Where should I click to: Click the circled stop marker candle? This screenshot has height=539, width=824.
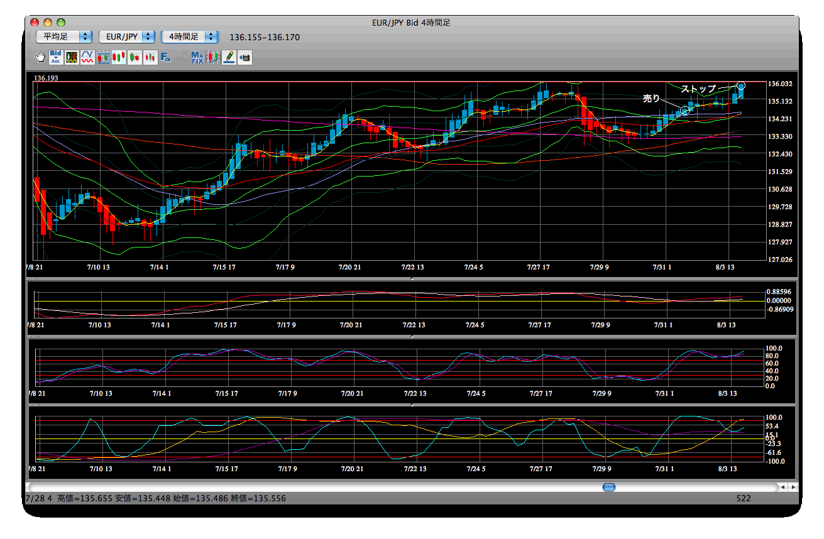click(742, 85)
